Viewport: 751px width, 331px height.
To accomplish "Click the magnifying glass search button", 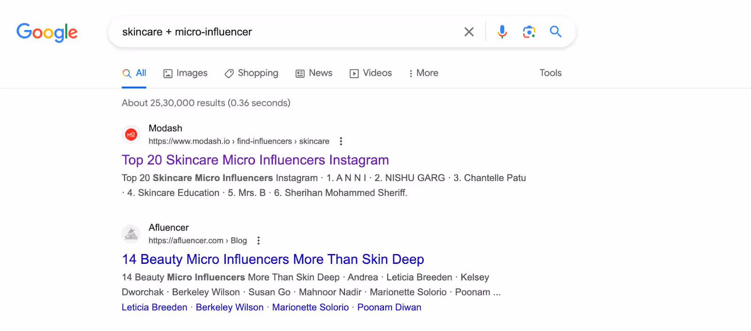I will (x=556, y=31).
